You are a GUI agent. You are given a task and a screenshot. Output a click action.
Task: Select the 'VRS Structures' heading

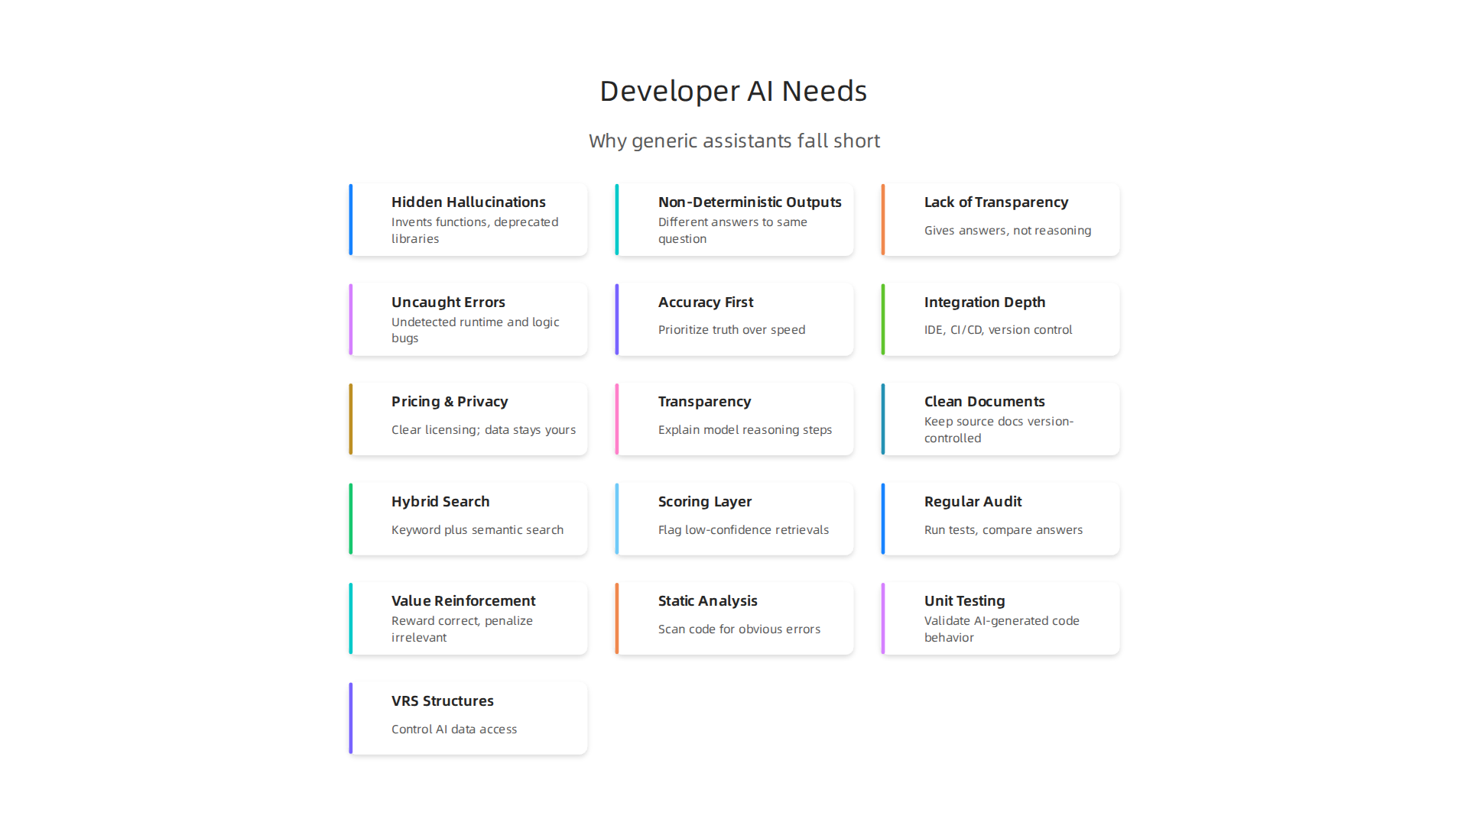(x=442, y=700)
